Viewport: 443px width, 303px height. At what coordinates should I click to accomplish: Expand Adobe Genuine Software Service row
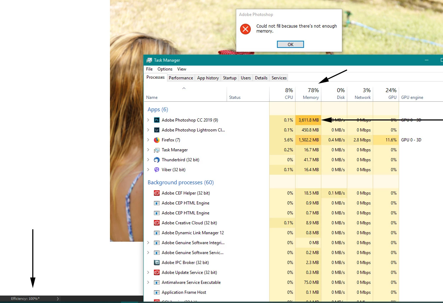[x=148, y=253]
